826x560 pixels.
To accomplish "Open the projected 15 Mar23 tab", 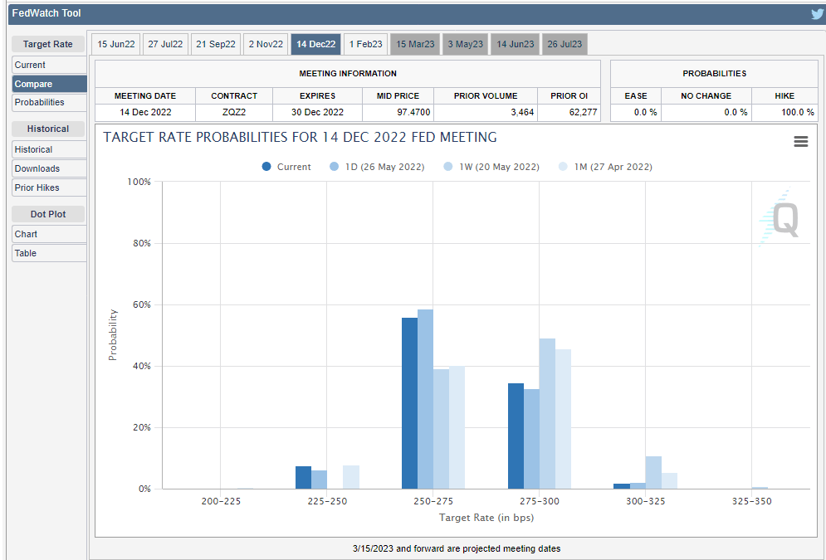I will pos(415,45).
